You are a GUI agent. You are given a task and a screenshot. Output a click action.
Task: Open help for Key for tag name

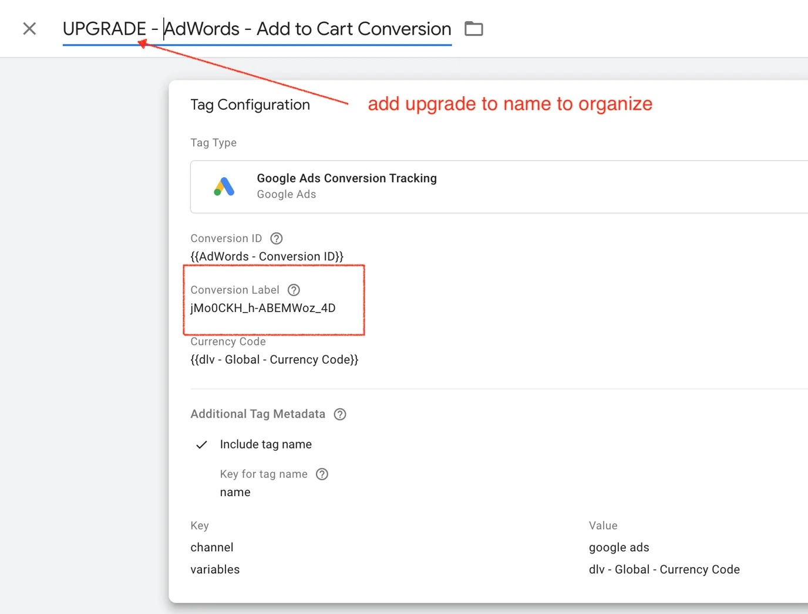322,474
